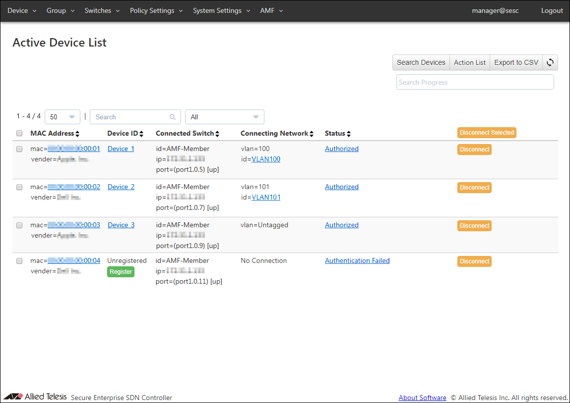Viewport: 570px width, 403px height.
Task: Open the Authentication Failed status link
Action: 357,261
